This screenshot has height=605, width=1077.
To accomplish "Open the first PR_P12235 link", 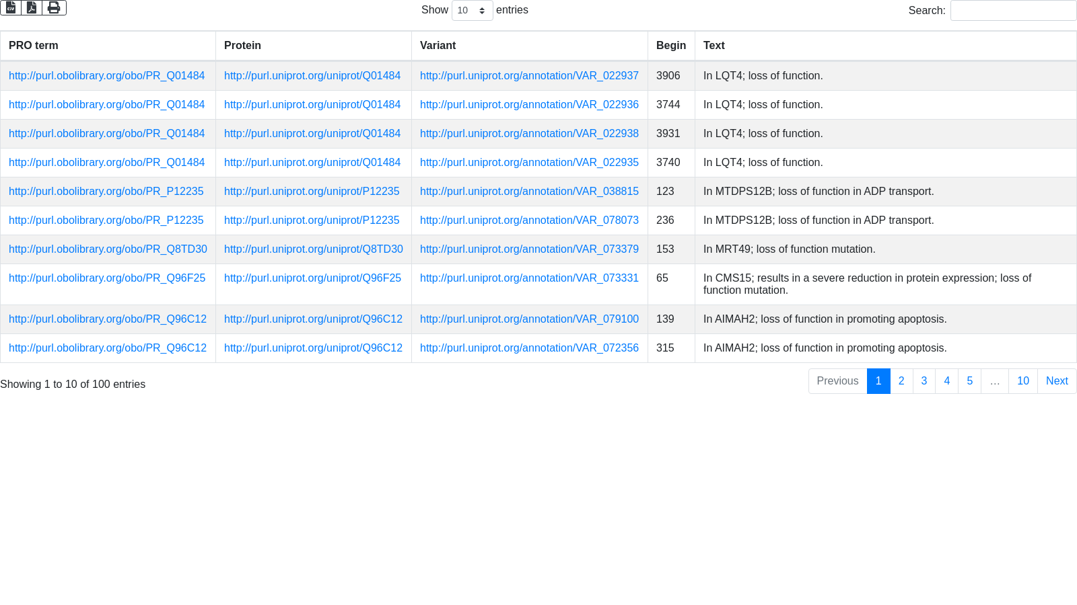I will (x=106, y=192).
